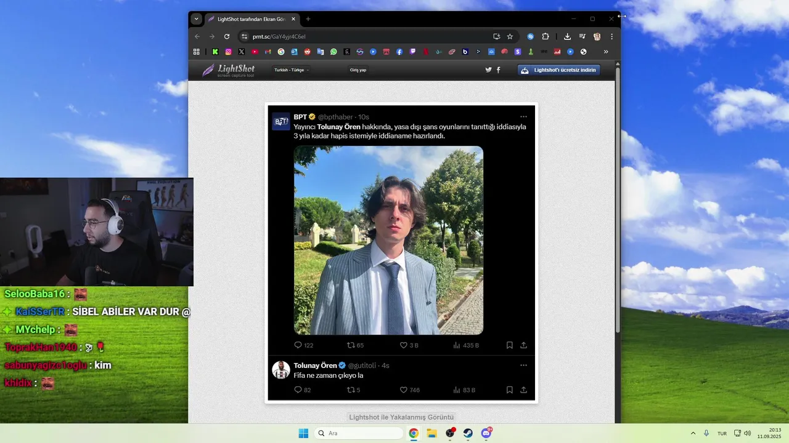Open the YouTube bookmark
The image size is (789, 443).
click(x=255, y=52)
